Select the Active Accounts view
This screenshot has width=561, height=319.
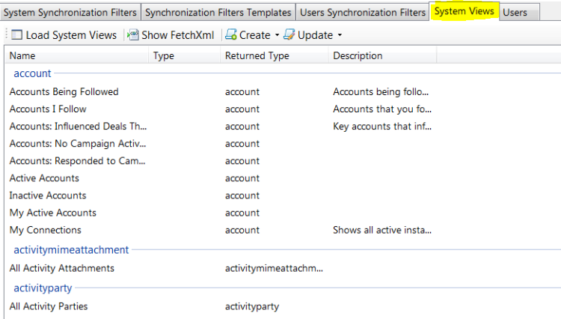click(44, 178)
